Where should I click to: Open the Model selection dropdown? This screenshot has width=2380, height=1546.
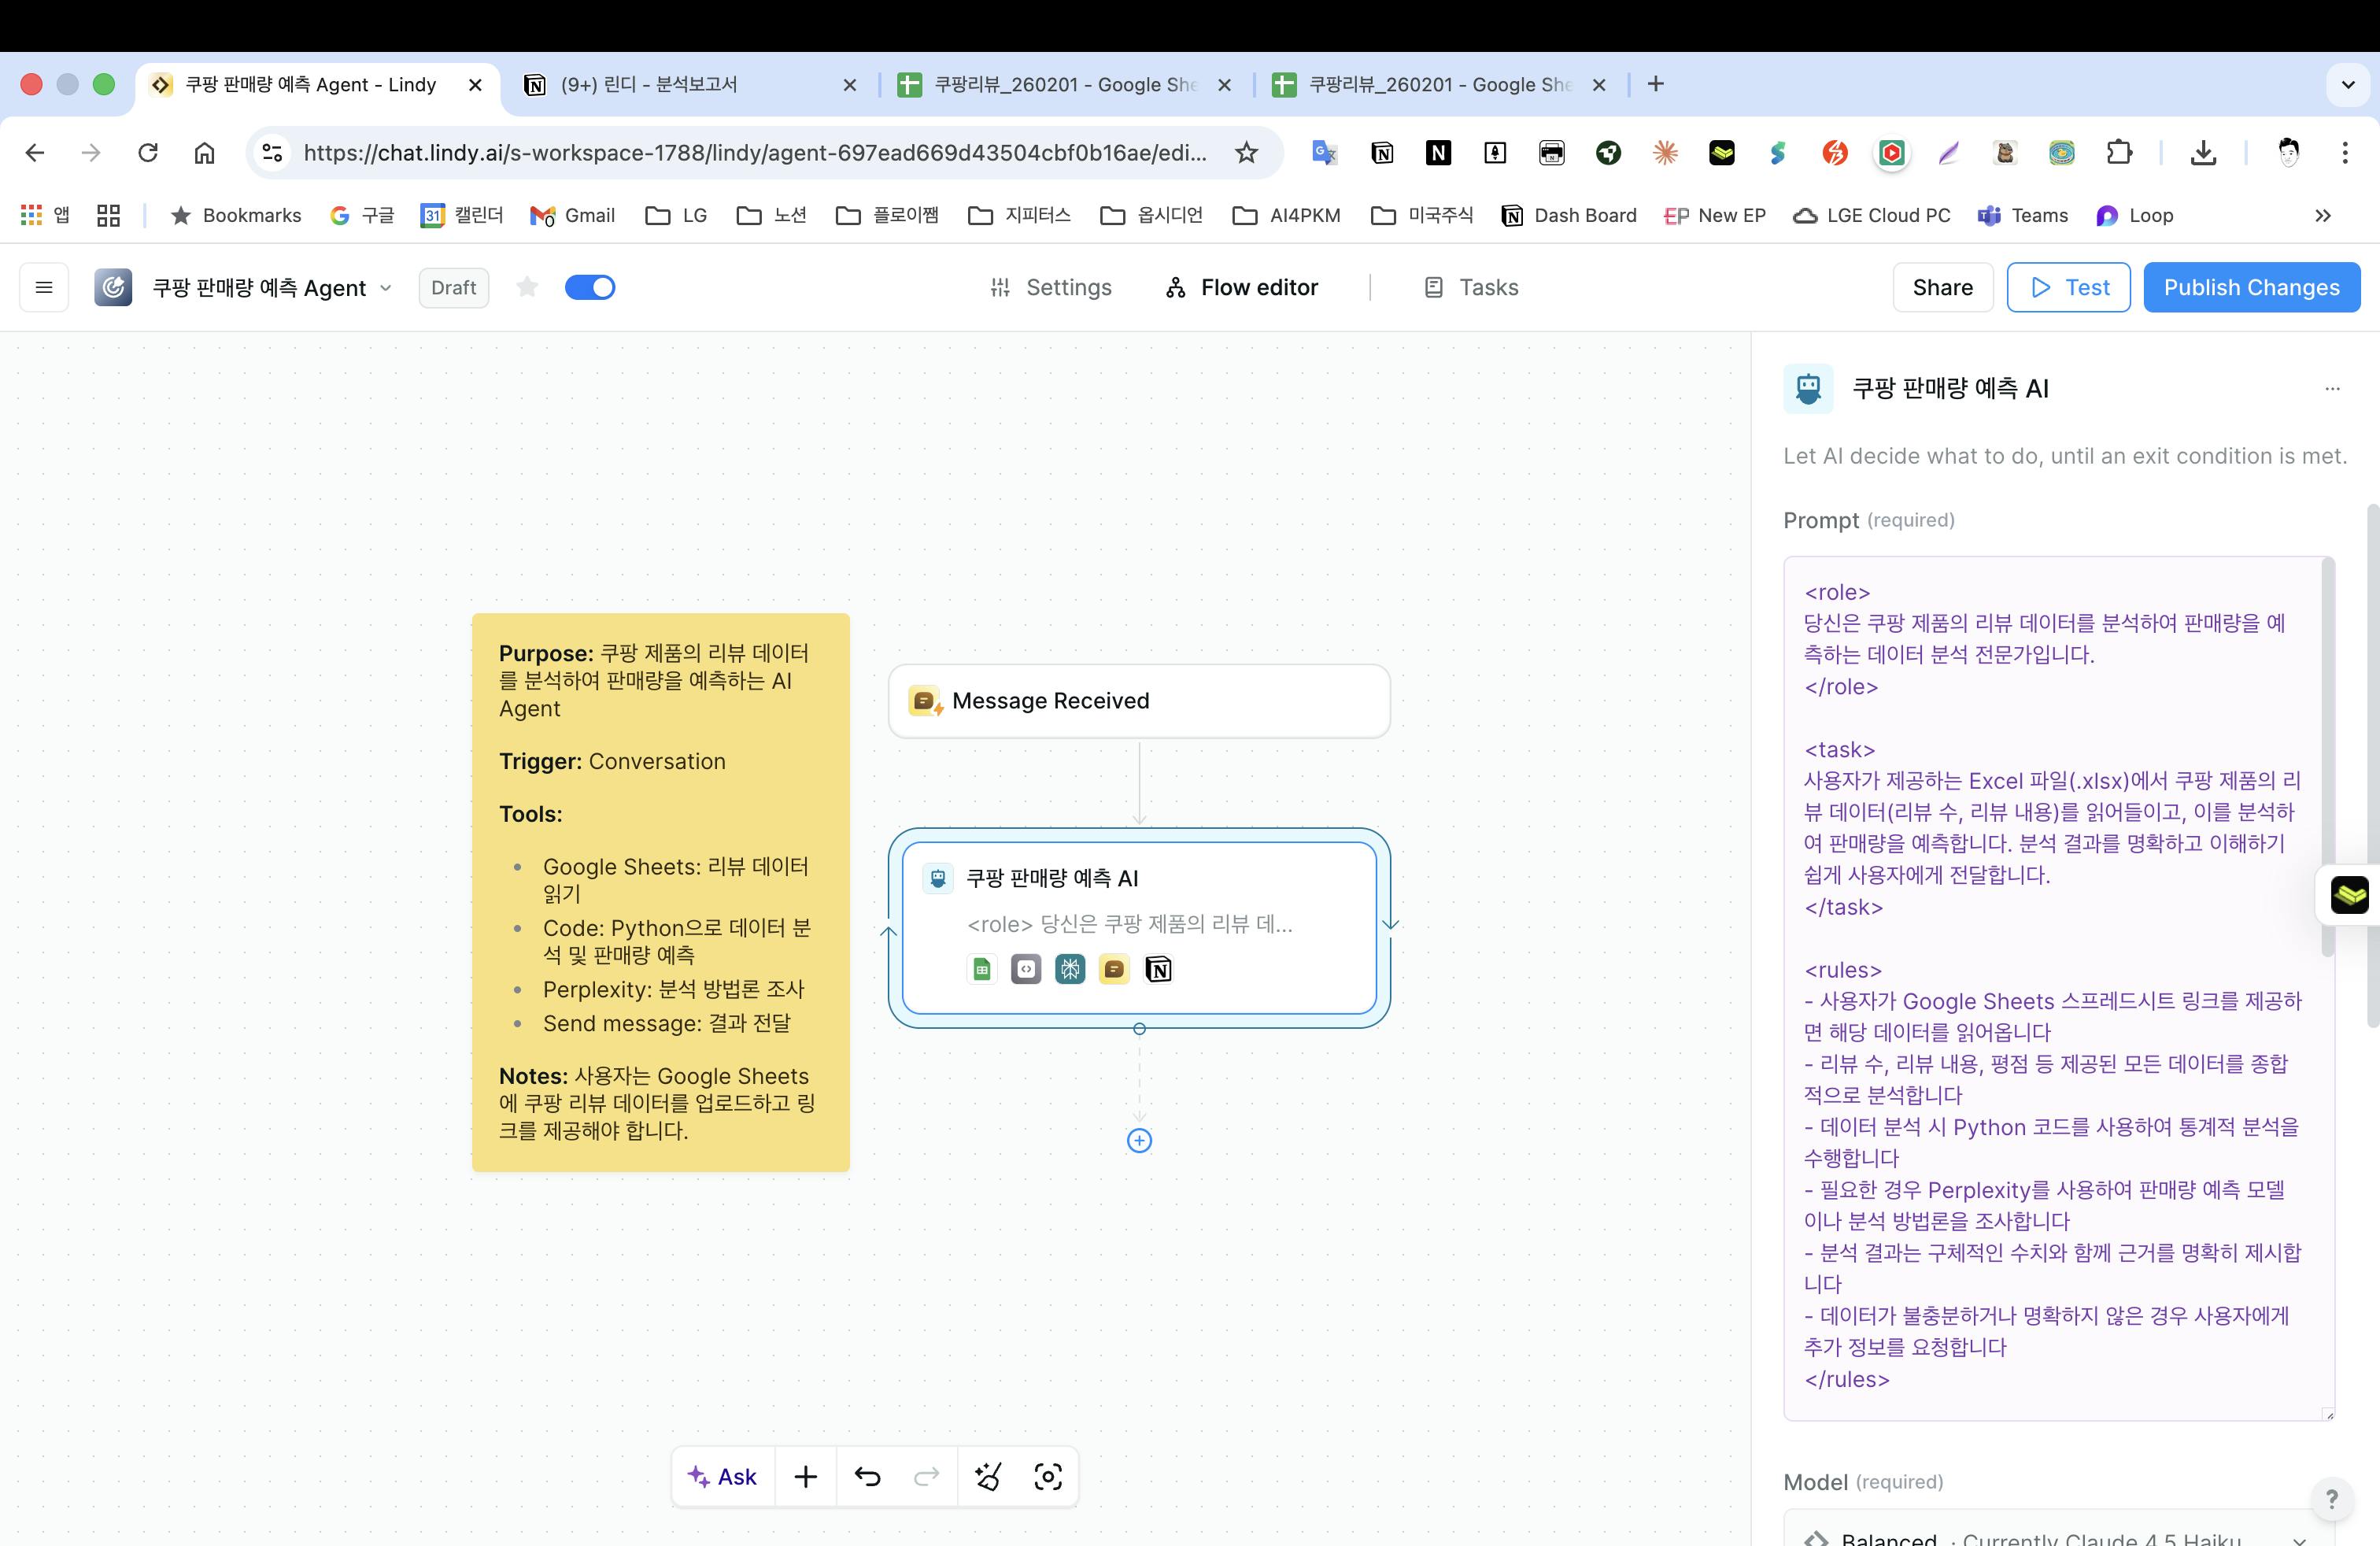(2058, 1535)
